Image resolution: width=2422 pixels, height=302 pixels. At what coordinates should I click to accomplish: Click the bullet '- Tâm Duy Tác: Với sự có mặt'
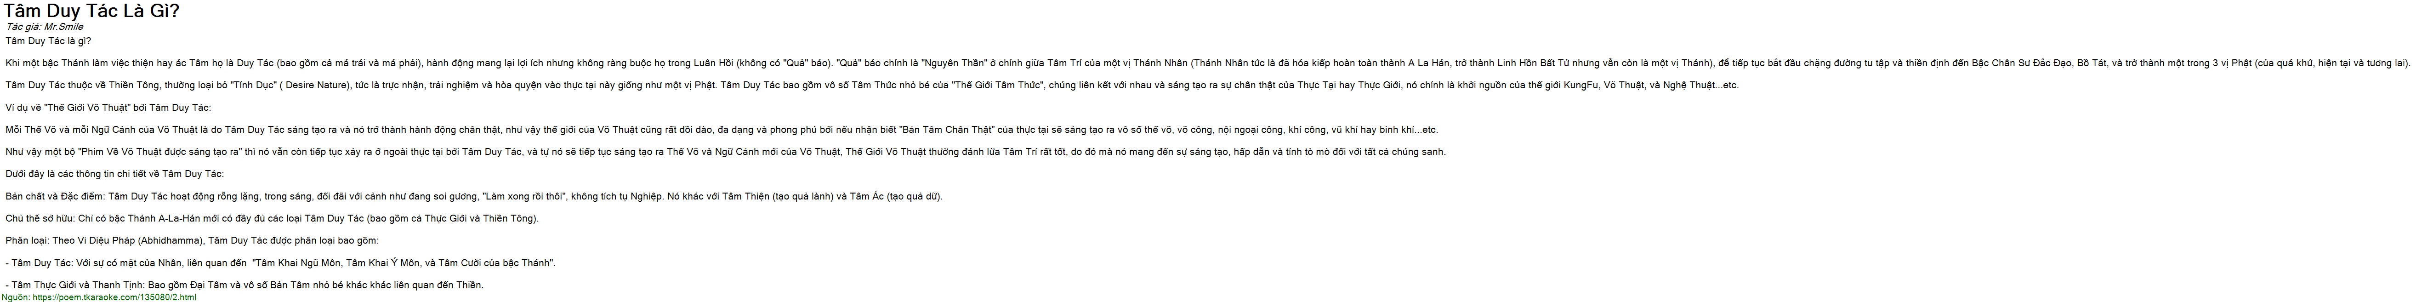pyautogui.click(x=280, y=263)
